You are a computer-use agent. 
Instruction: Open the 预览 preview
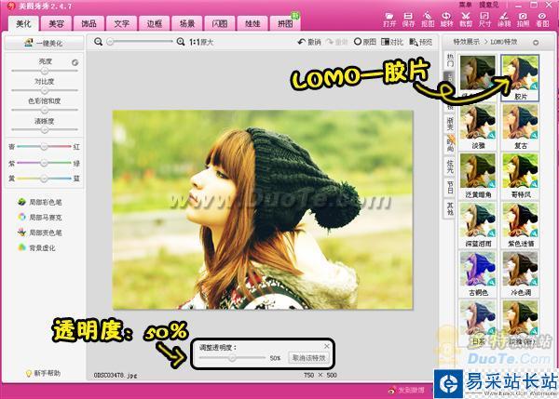(421, 42)
